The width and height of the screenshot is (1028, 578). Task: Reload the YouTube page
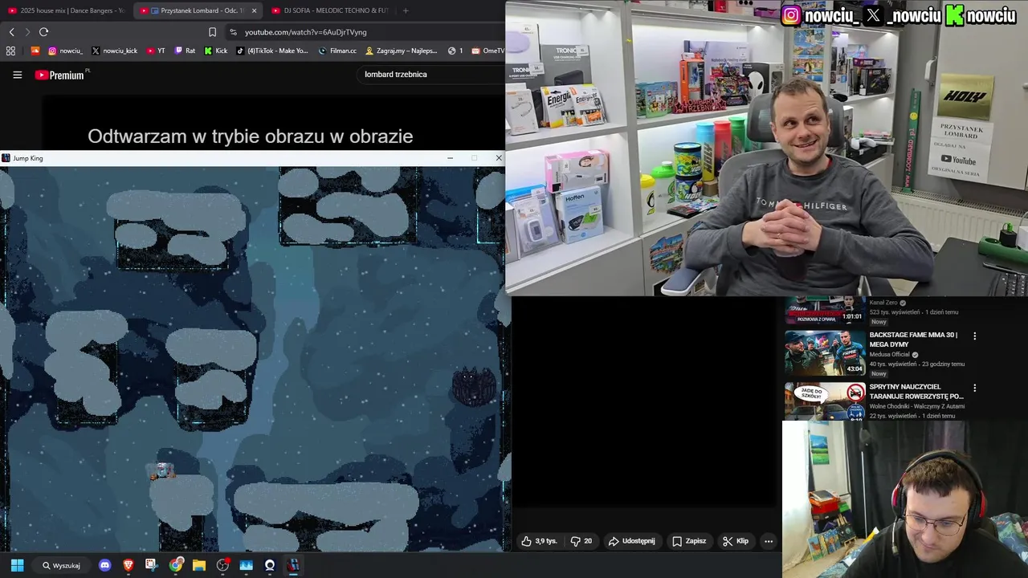click(43, 32)
